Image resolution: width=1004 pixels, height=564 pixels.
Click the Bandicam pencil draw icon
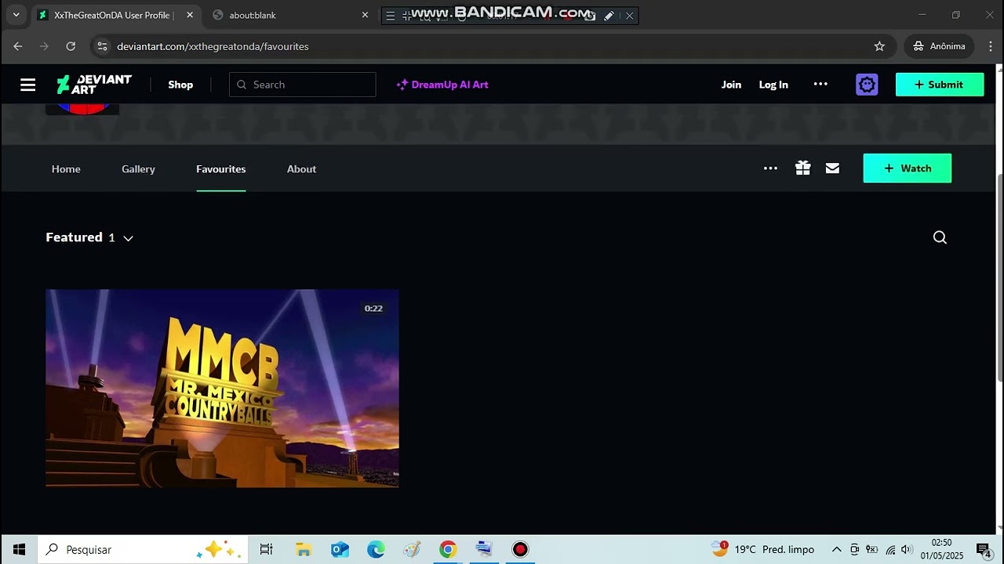tap(609, 16)
